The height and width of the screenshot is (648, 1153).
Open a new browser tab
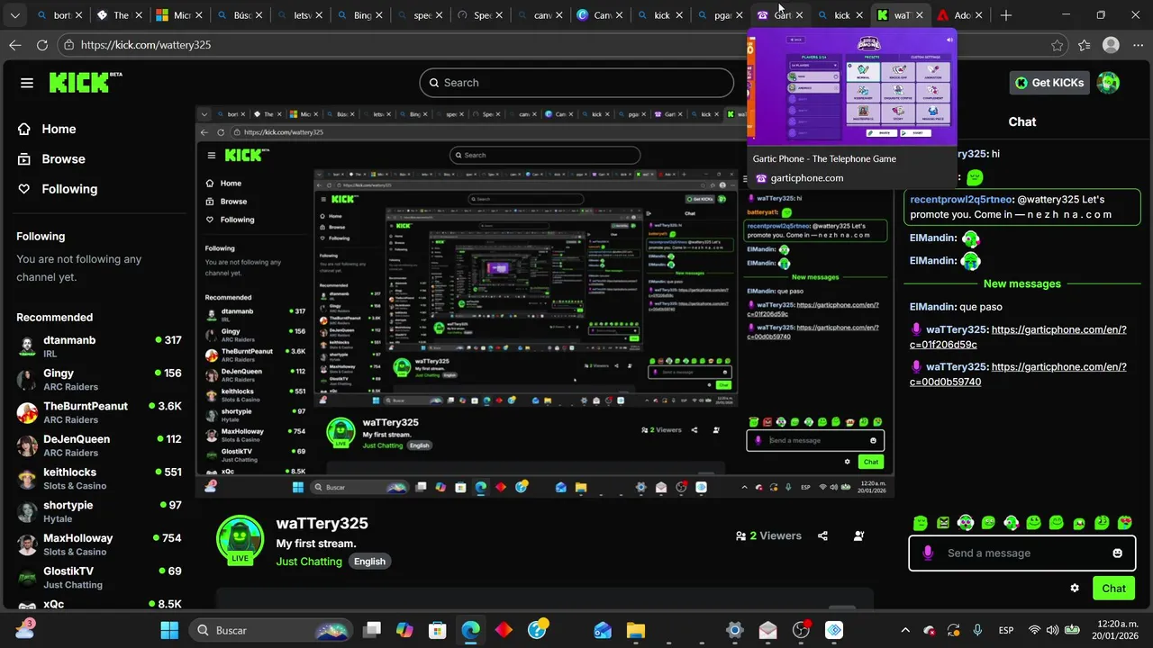[1005, 15]
